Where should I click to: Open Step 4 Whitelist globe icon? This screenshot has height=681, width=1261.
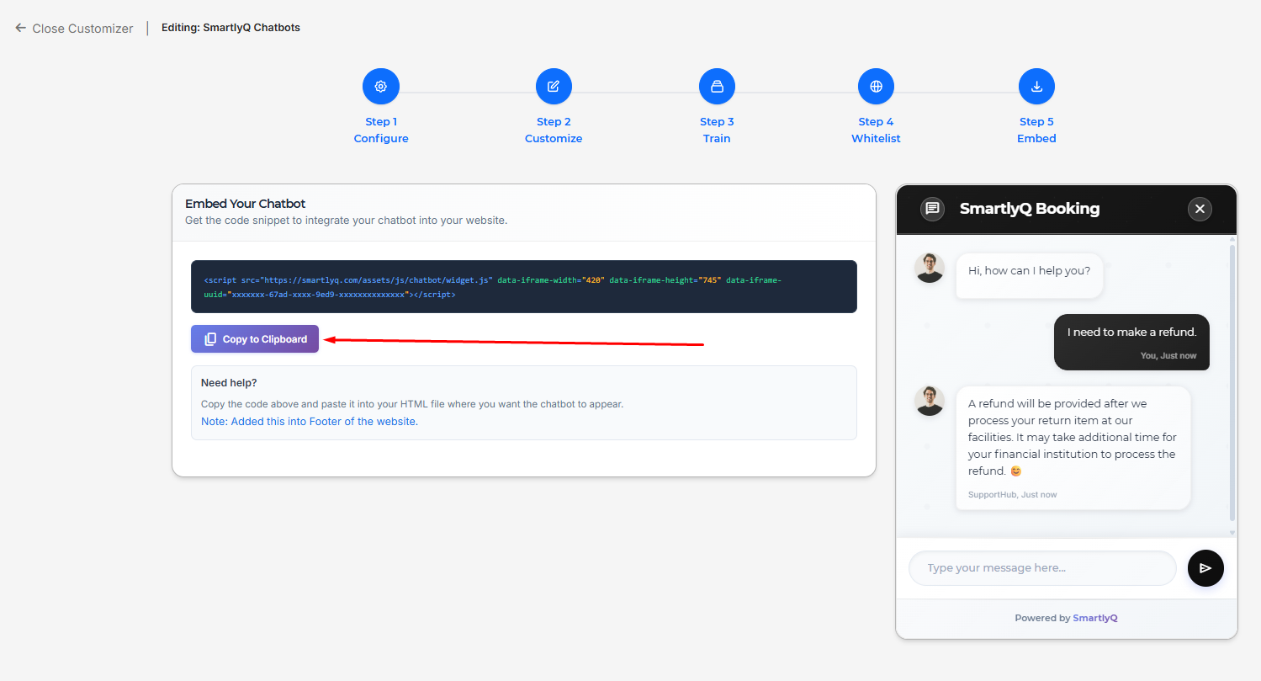876,86
